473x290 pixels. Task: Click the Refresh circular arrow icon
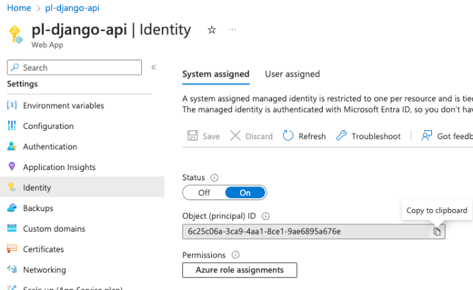click(288, 136)
